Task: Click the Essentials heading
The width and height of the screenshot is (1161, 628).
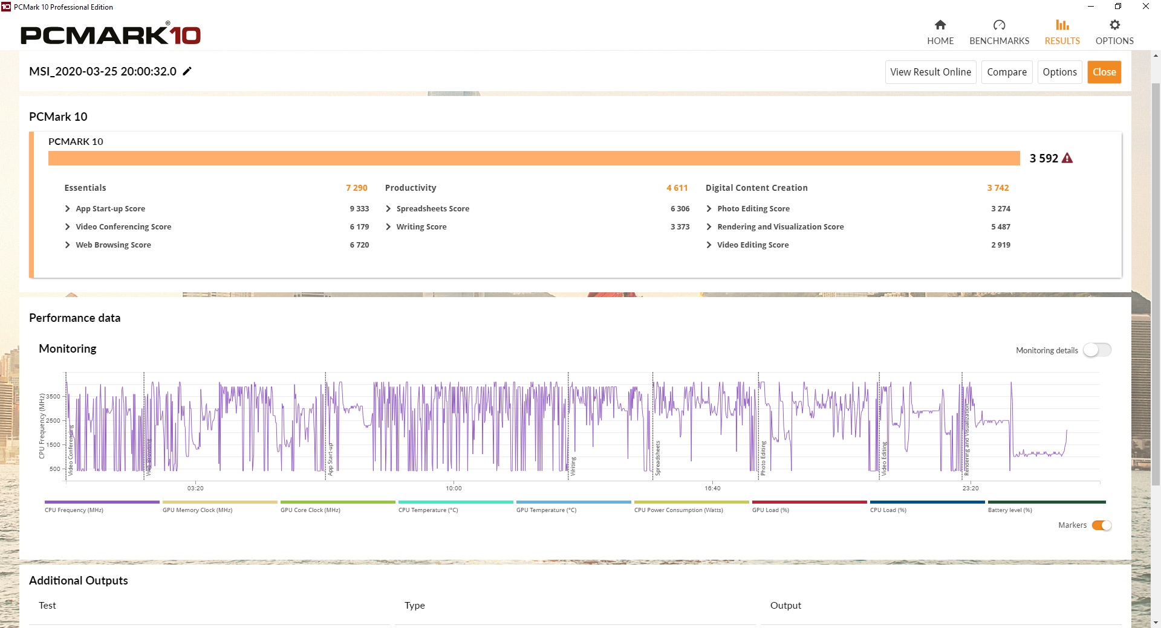Action: tap(85, 188)
